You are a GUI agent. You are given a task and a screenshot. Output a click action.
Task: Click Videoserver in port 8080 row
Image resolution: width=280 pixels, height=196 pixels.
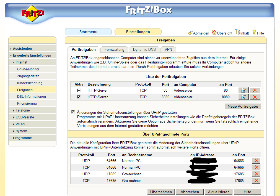coord(183,97)
